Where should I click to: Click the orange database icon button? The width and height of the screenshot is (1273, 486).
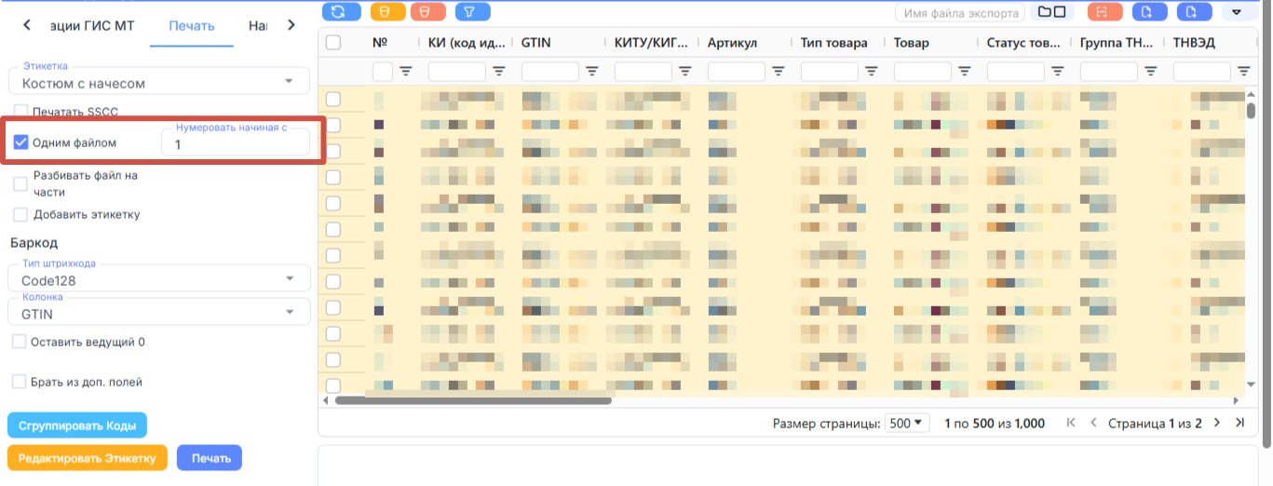387,12
